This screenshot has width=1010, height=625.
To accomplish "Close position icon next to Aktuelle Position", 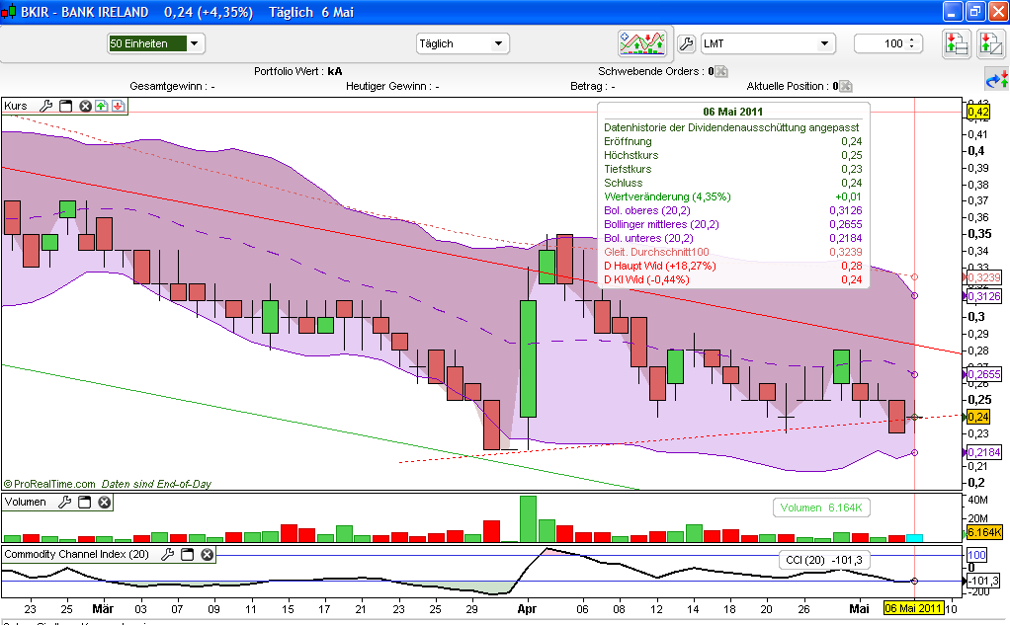I will point(846,86).
